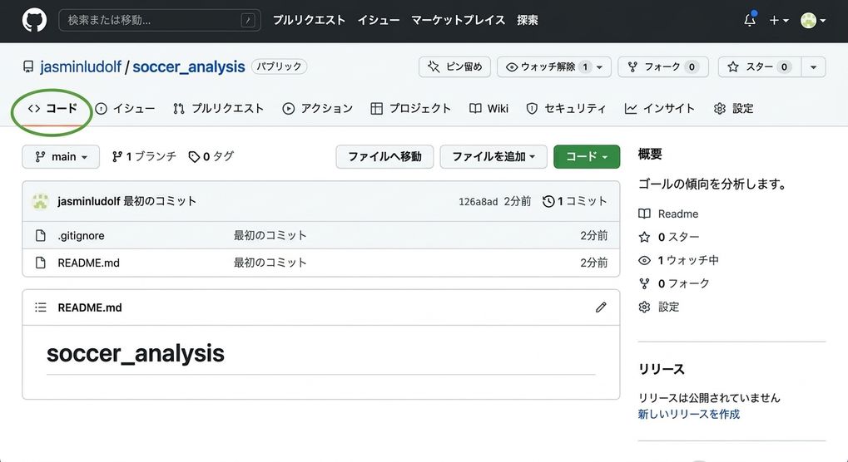
Task: Open the 最初のコミット message in the header row
Action: (x=160, y=201)
